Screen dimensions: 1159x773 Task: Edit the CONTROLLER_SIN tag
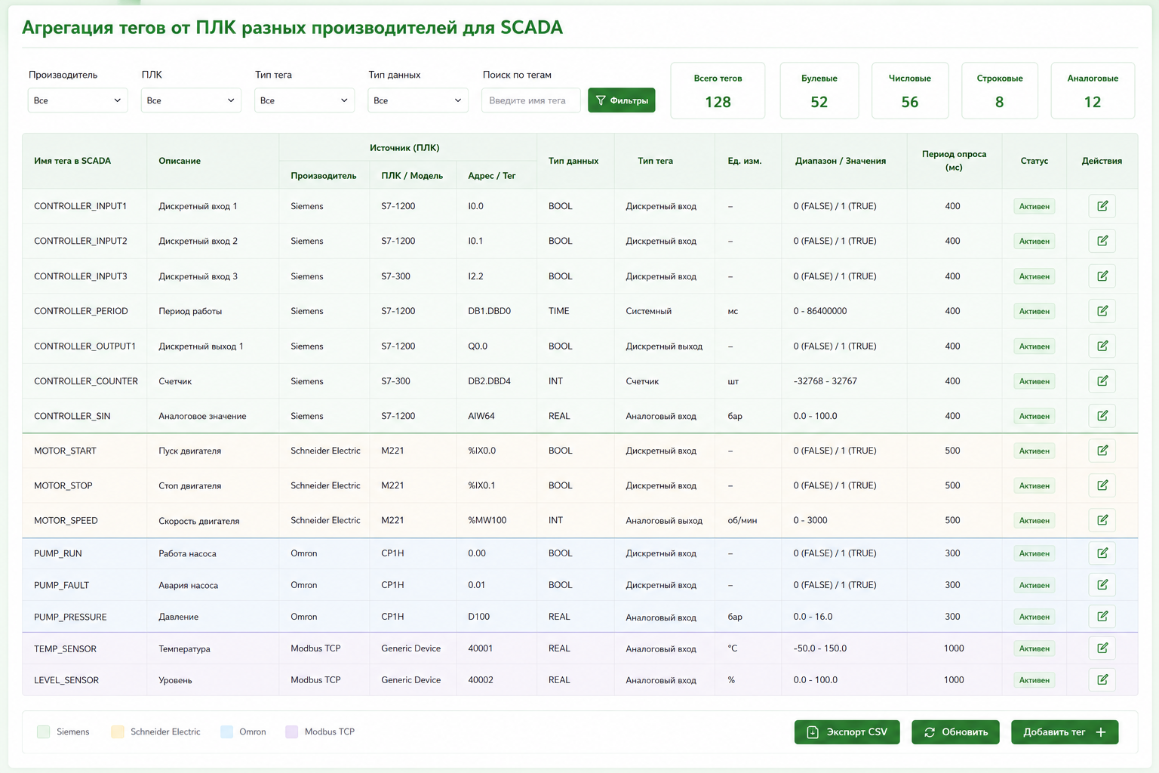[1102, 416]
